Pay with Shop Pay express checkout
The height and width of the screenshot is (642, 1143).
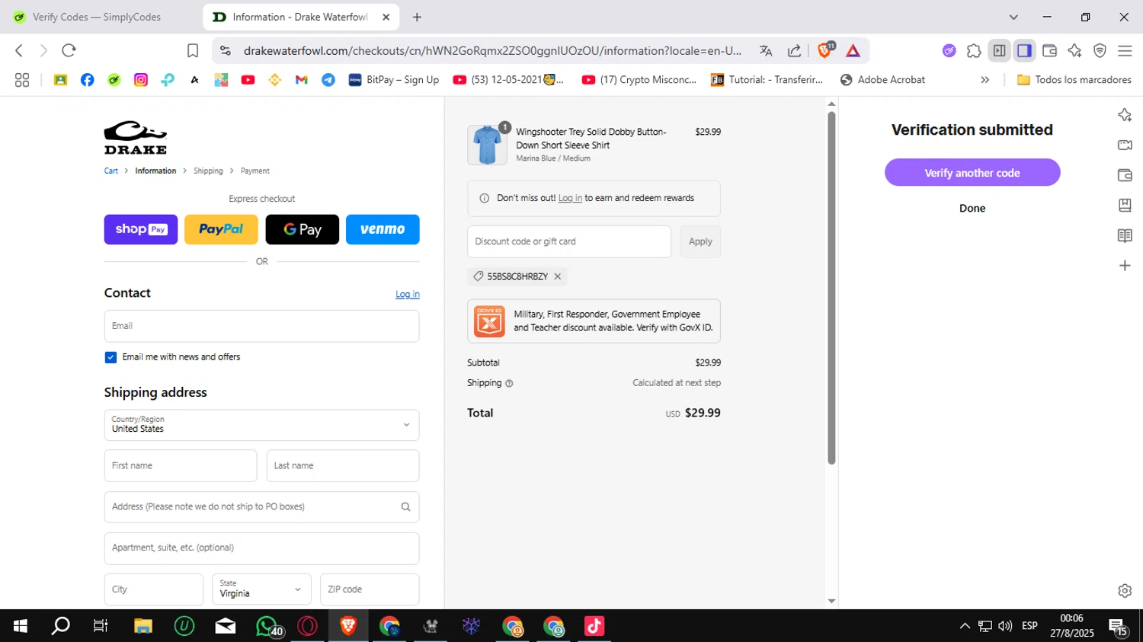(x=141, y=229)
